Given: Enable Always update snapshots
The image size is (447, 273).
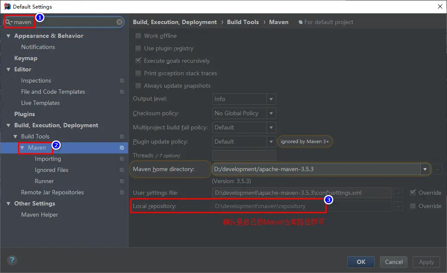Looking at the screenshot, I should pos(138,86).
